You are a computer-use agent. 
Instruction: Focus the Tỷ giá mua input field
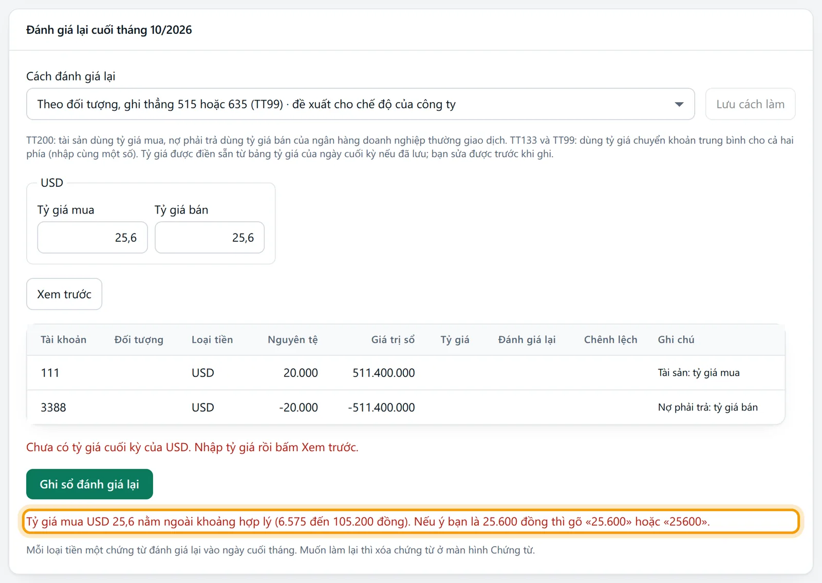tap(92, 238)
